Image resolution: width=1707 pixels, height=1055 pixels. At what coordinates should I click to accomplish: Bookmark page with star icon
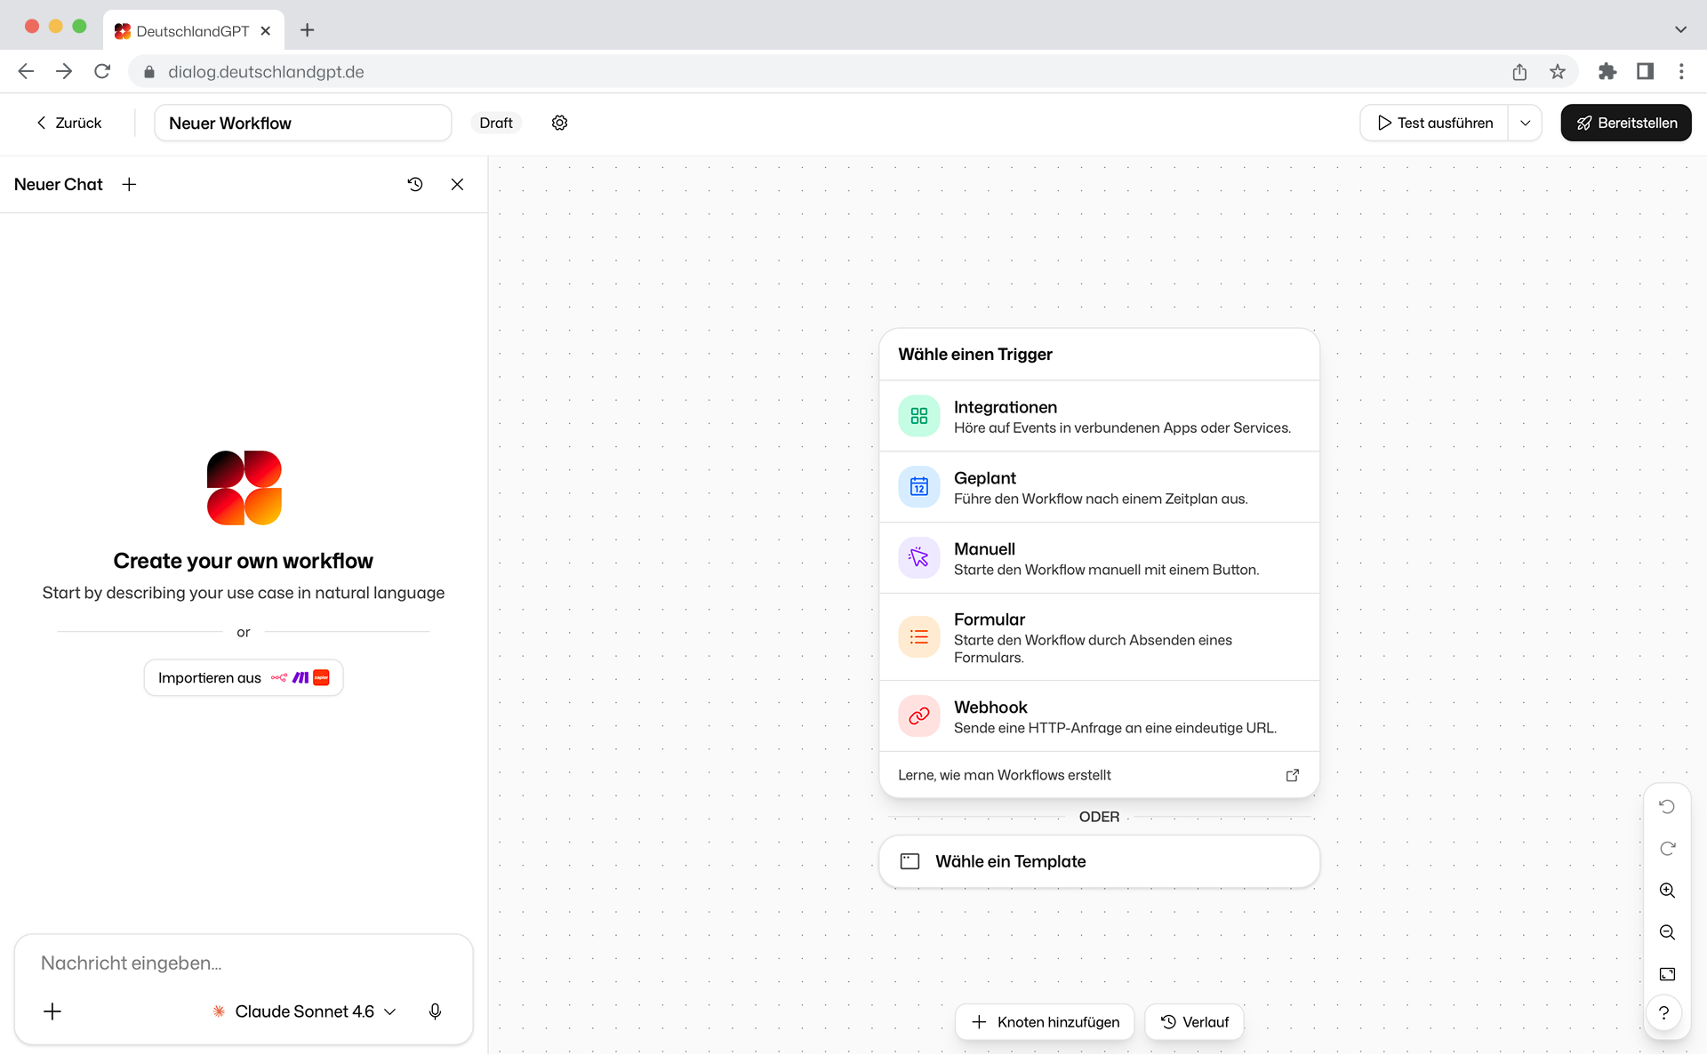click(x=1557, y=72)
